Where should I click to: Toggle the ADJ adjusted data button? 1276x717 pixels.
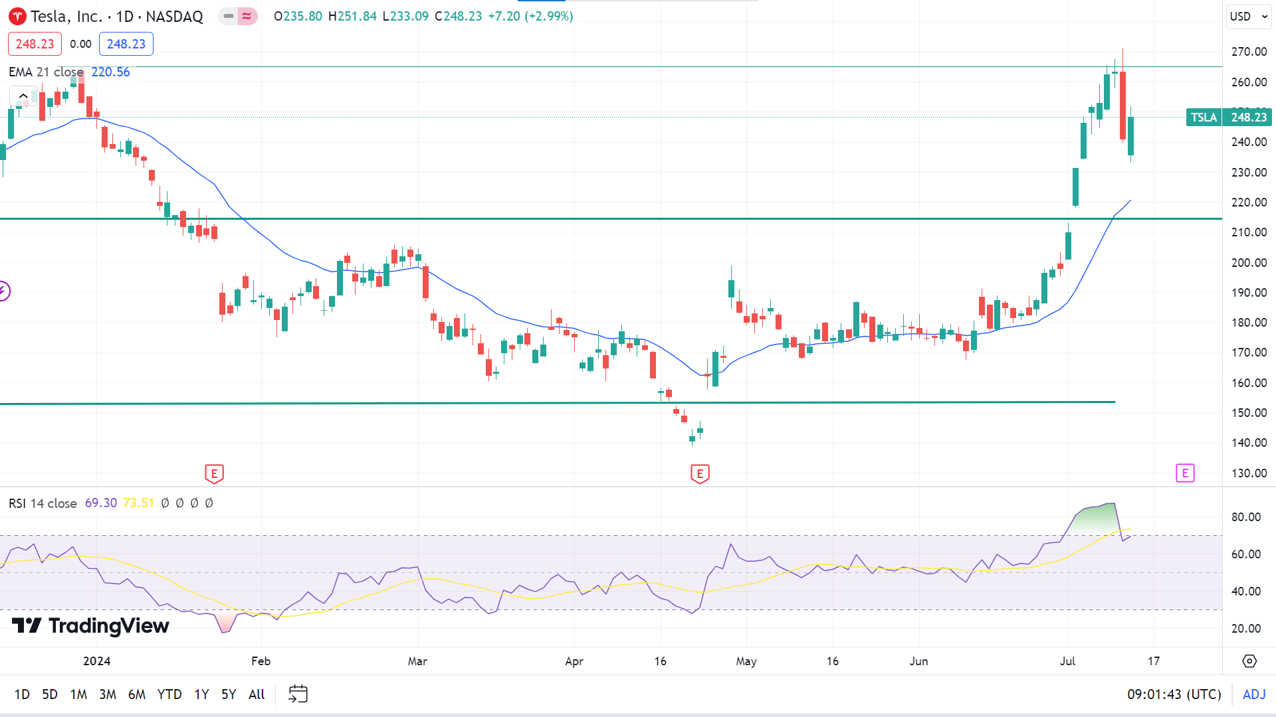coord(1254,694)
